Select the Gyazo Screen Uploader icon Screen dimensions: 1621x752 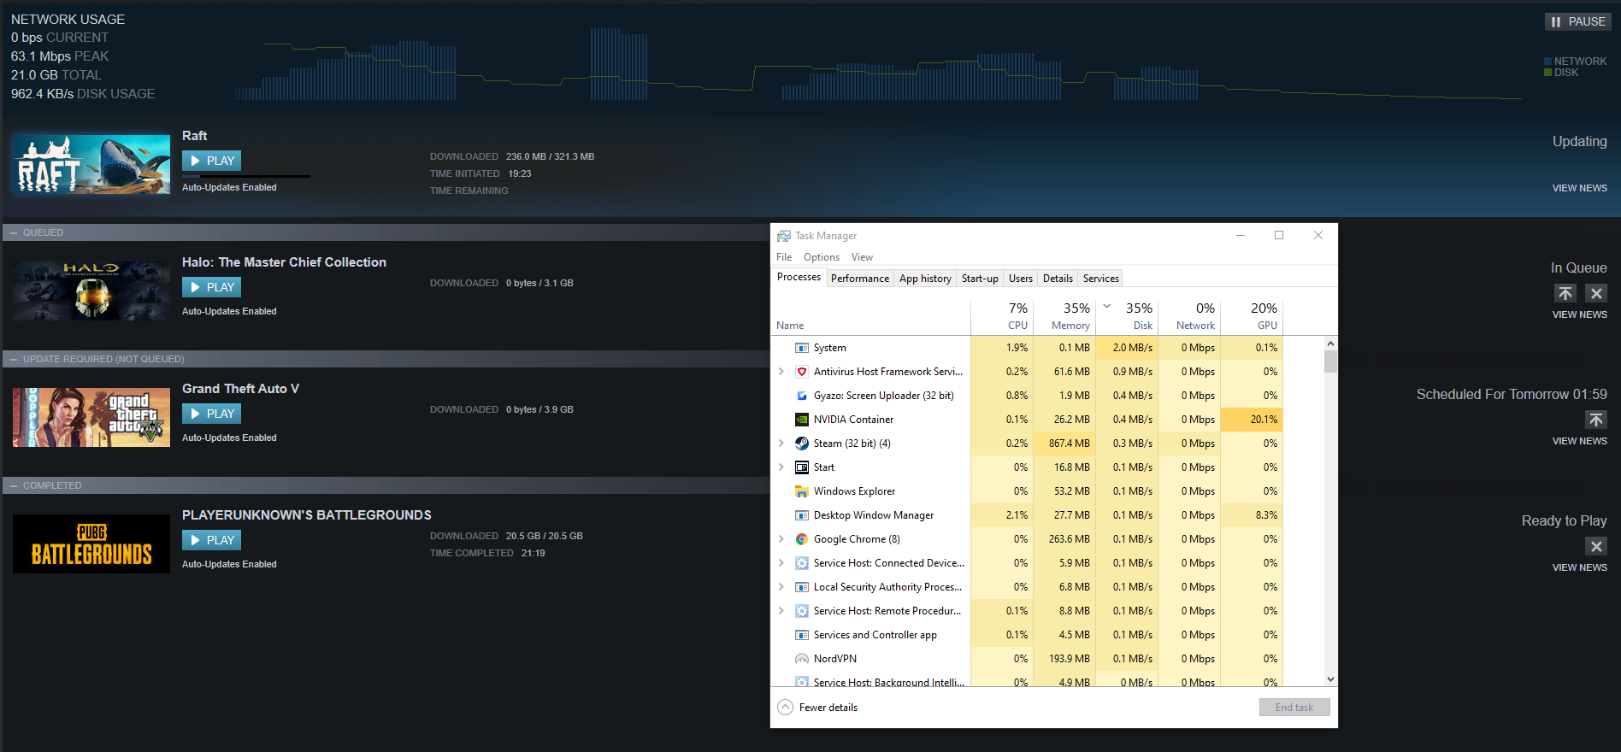pos(802,396)
